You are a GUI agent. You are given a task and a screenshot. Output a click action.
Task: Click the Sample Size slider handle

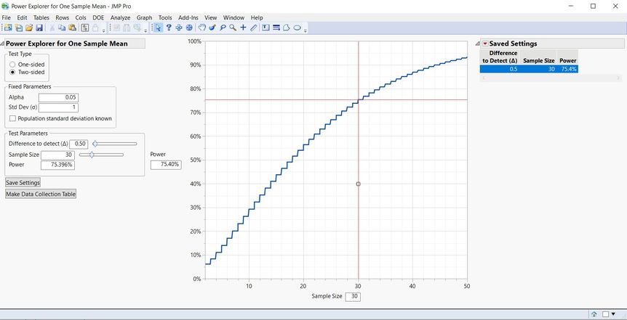92,155
